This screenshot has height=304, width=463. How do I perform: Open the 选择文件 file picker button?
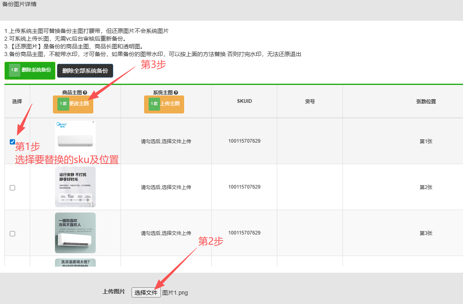click(146, 292)
